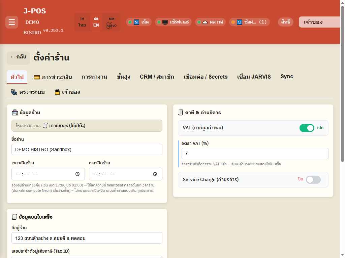The image size is (345, 258).
Task: Click the เวลาปิดร้าน time field
Action: (x=126, y=174)
